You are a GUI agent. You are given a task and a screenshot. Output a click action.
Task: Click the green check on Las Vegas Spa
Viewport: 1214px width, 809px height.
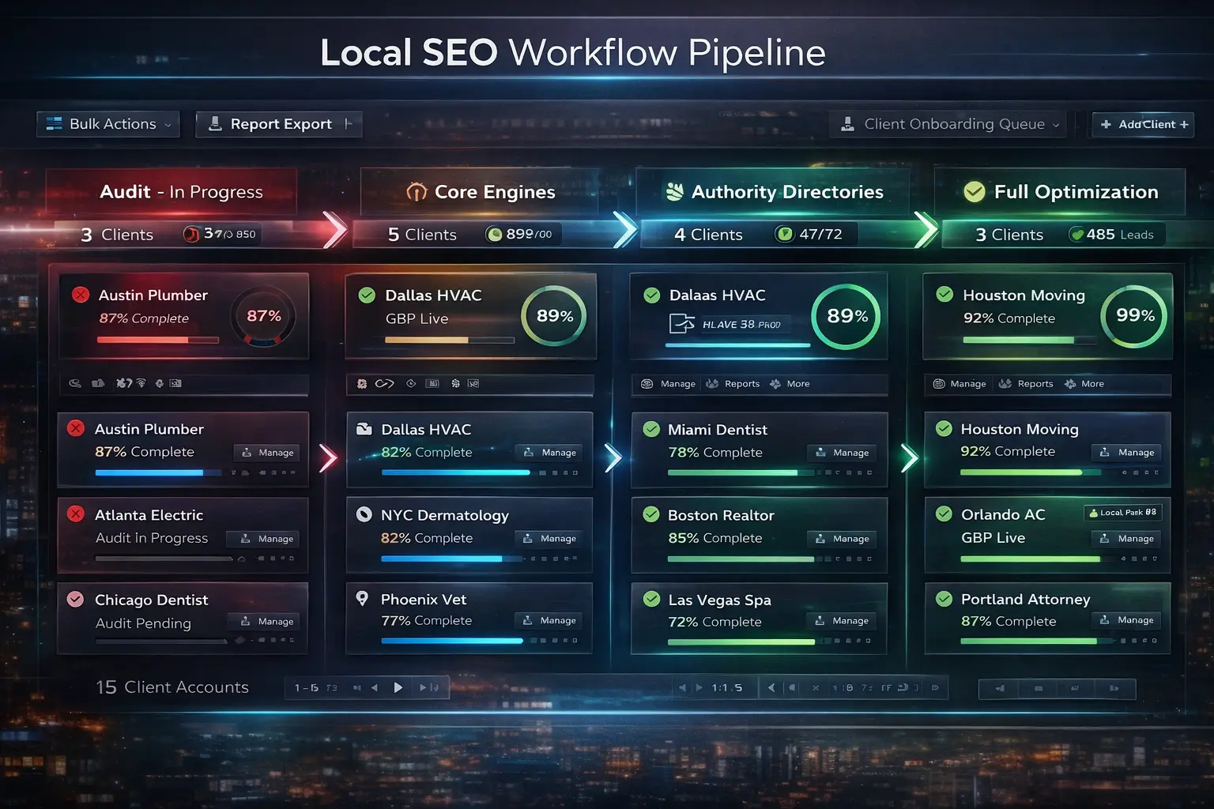pos(651,599)
